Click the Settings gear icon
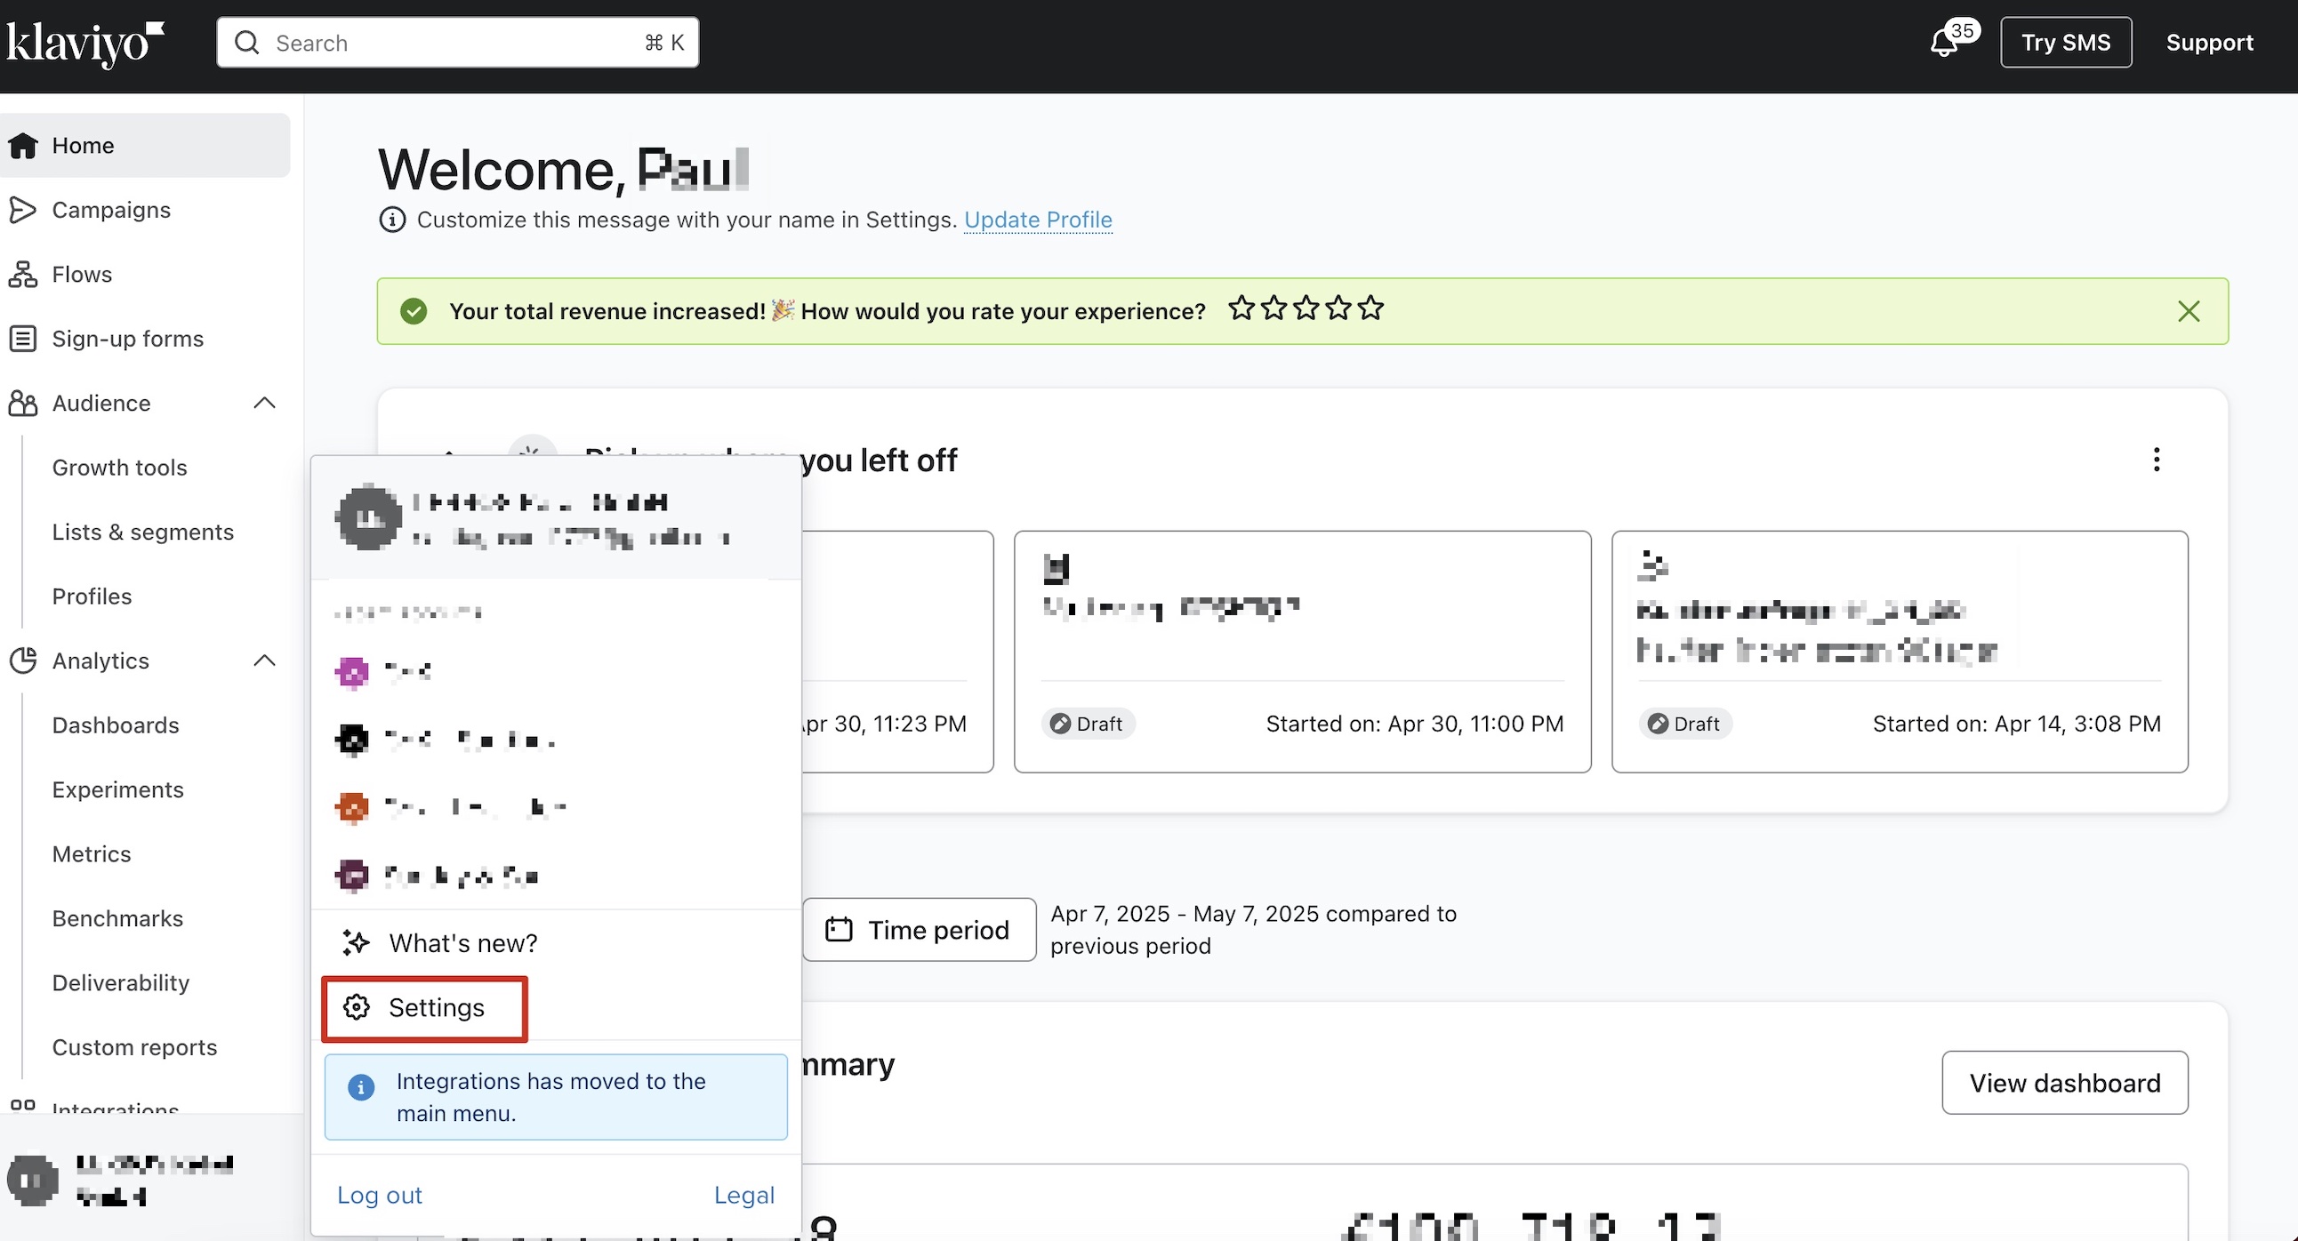The image size is (2298, 1241). pyautogui.click(x=357, y=1007)
